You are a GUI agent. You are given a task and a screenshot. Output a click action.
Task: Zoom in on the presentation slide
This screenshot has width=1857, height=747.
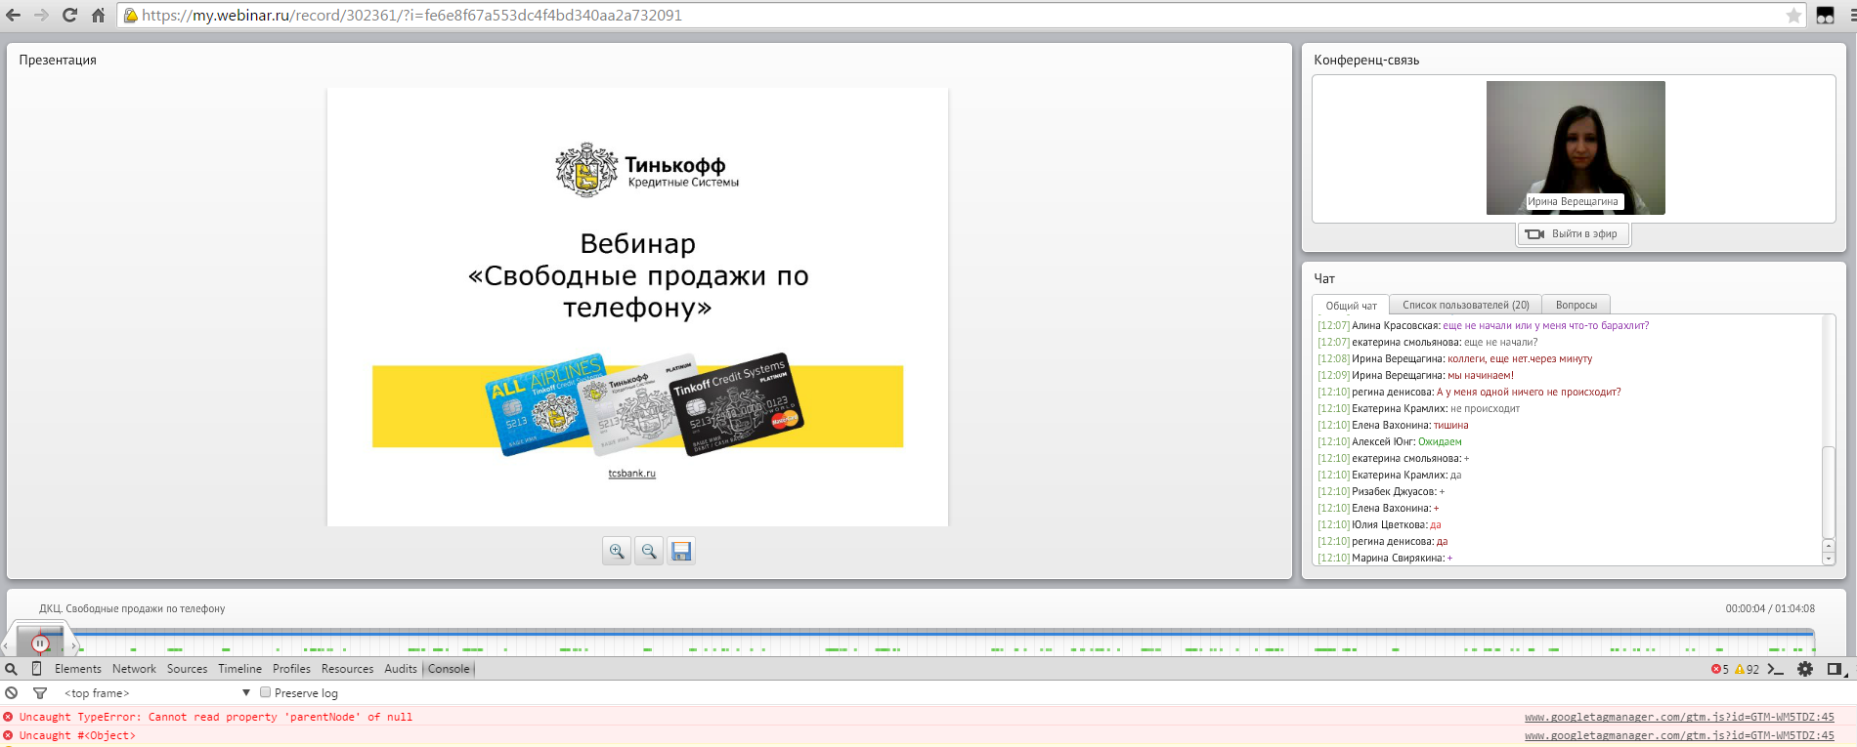click(617, 551)
